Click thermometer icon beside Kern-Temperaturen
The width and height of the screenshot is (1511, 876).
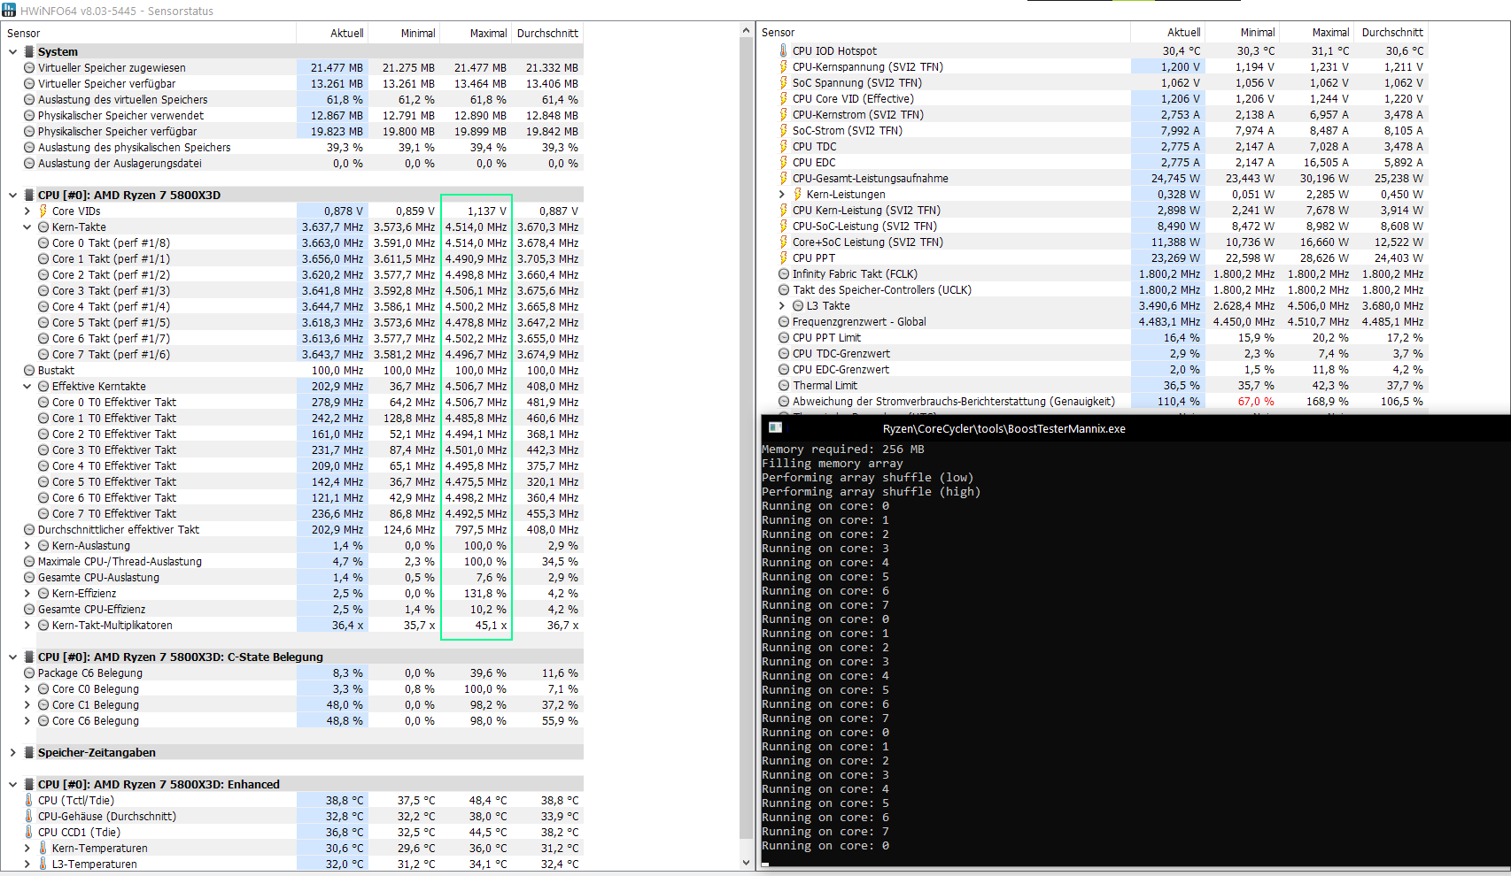pyautogui.click(x=43, y=848)
